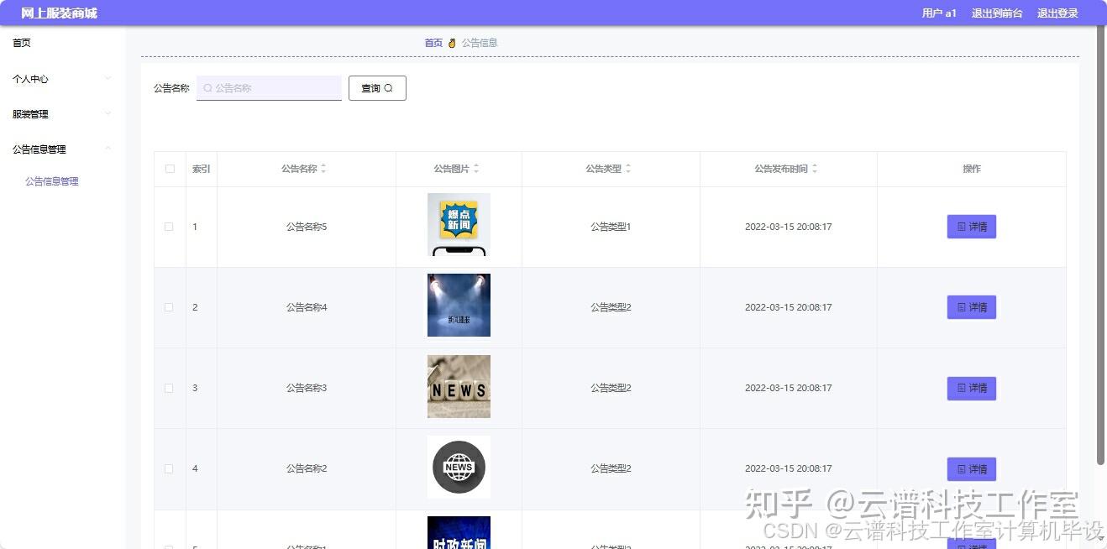Tick the select-all checkbox in table header

click(170, 169)
